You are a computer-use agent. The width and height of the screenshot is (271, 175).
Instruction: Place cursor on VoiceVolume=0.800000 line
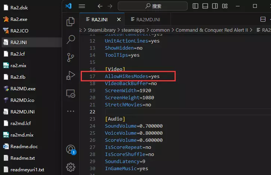tap(134, 133)
